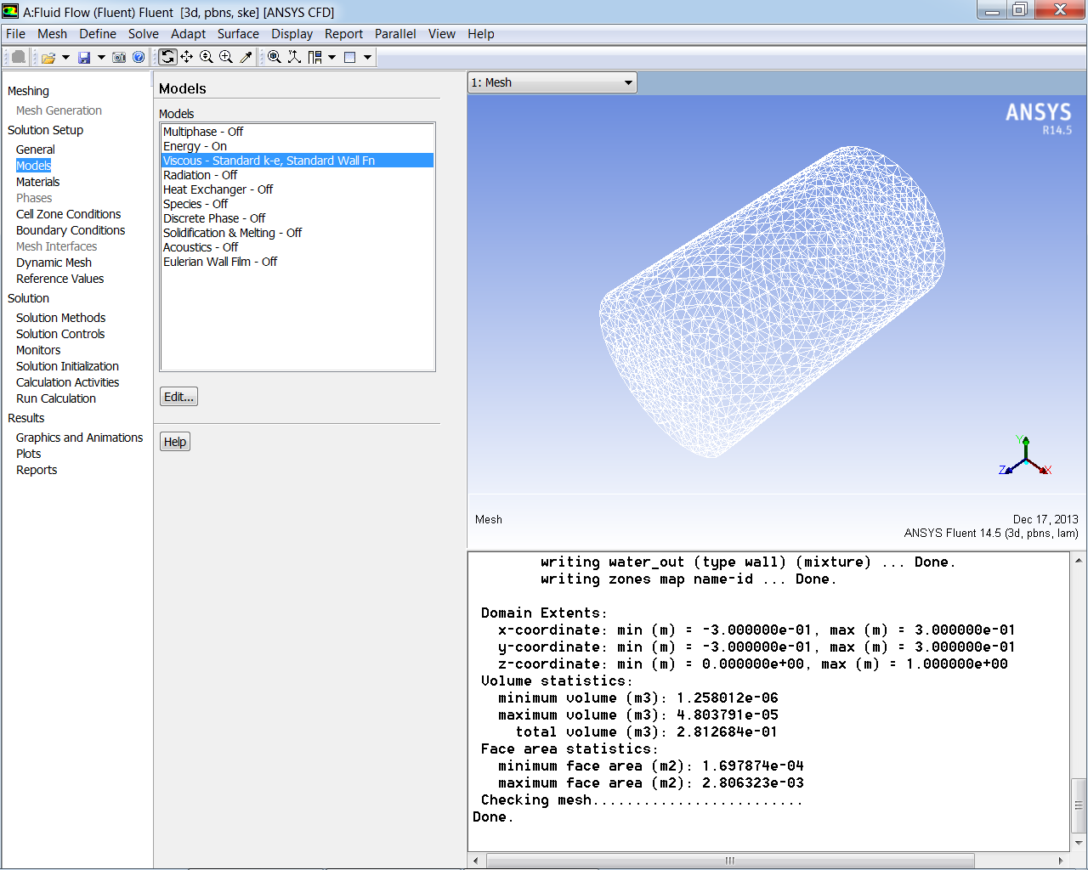Click the arrange workspace layout icon
The height and width of the screenshot is (870, 1088).
(x=314, y=57)
